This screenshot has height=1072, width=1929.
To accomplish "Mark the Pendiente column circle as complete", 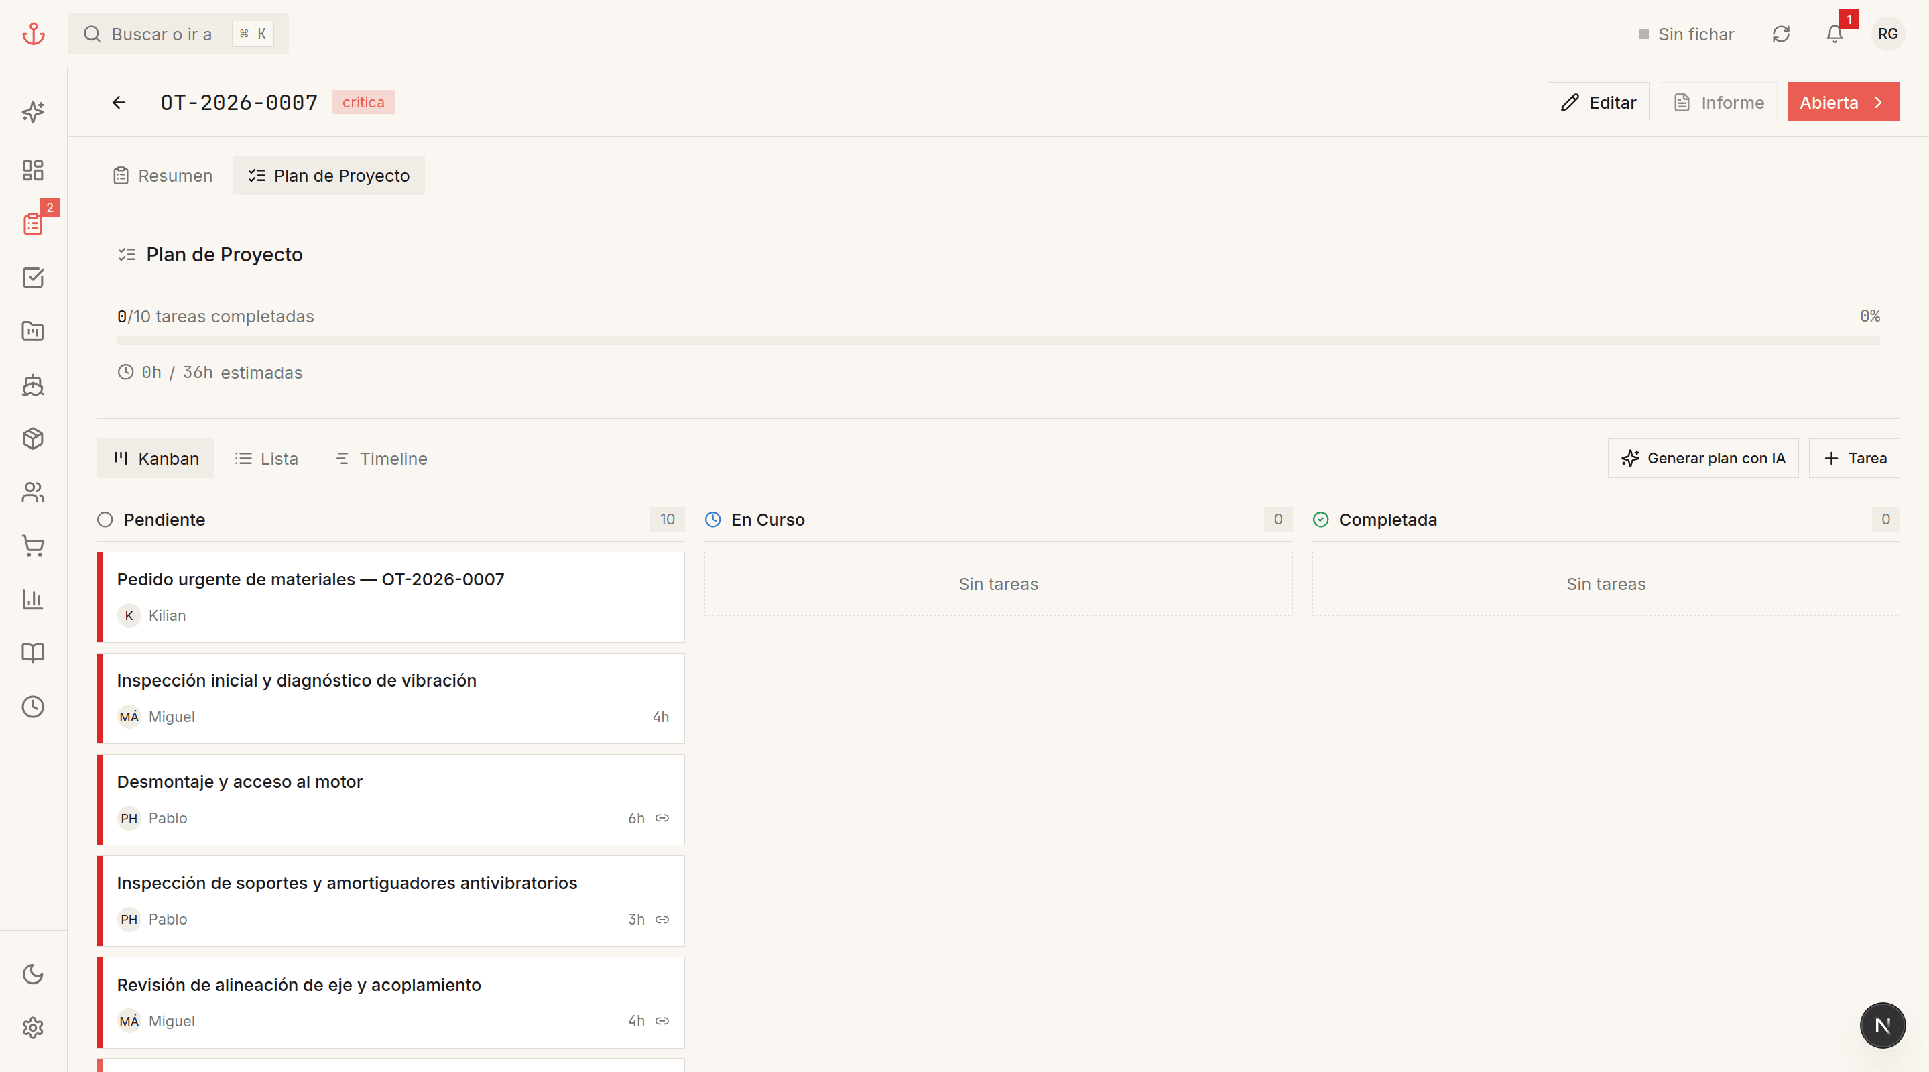I will tap(105, 519).
